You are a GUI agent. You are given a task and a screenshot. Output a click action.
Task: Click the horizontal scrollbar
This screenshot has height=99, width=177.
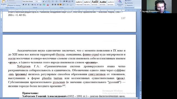(70, 98)
